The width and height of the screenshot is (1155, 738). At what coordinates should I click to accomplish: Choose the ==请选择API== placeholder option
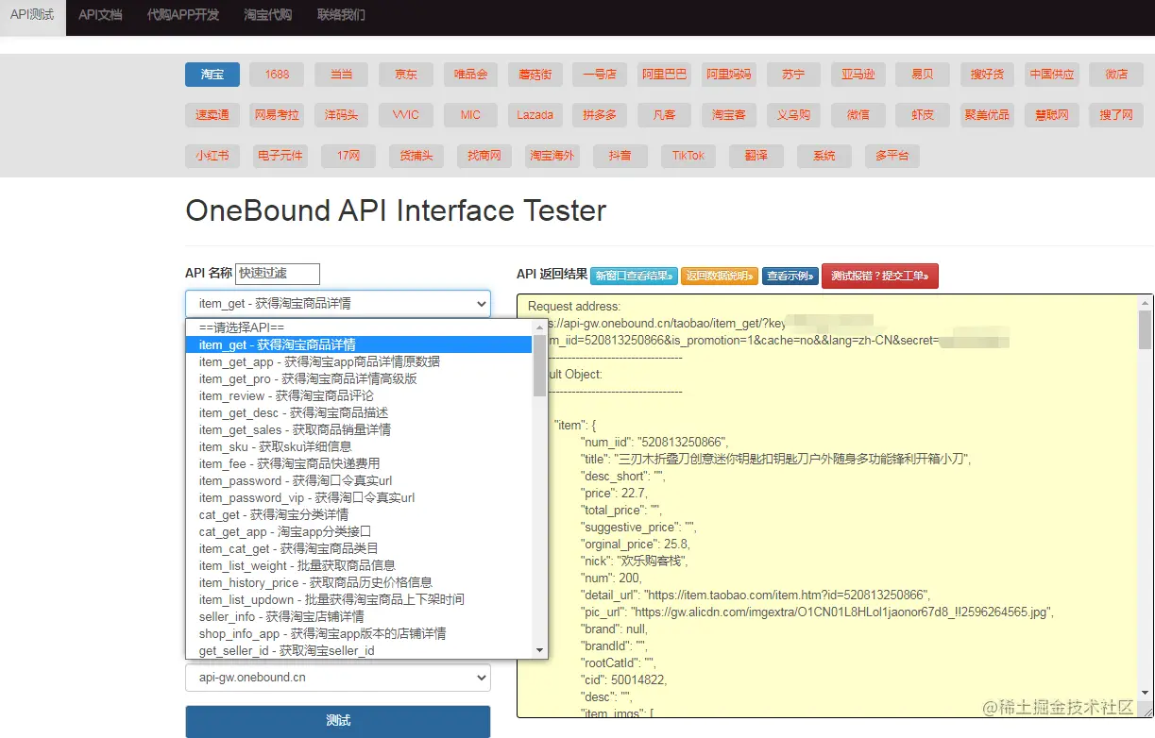pyautogui.click(x=359, y=327)
